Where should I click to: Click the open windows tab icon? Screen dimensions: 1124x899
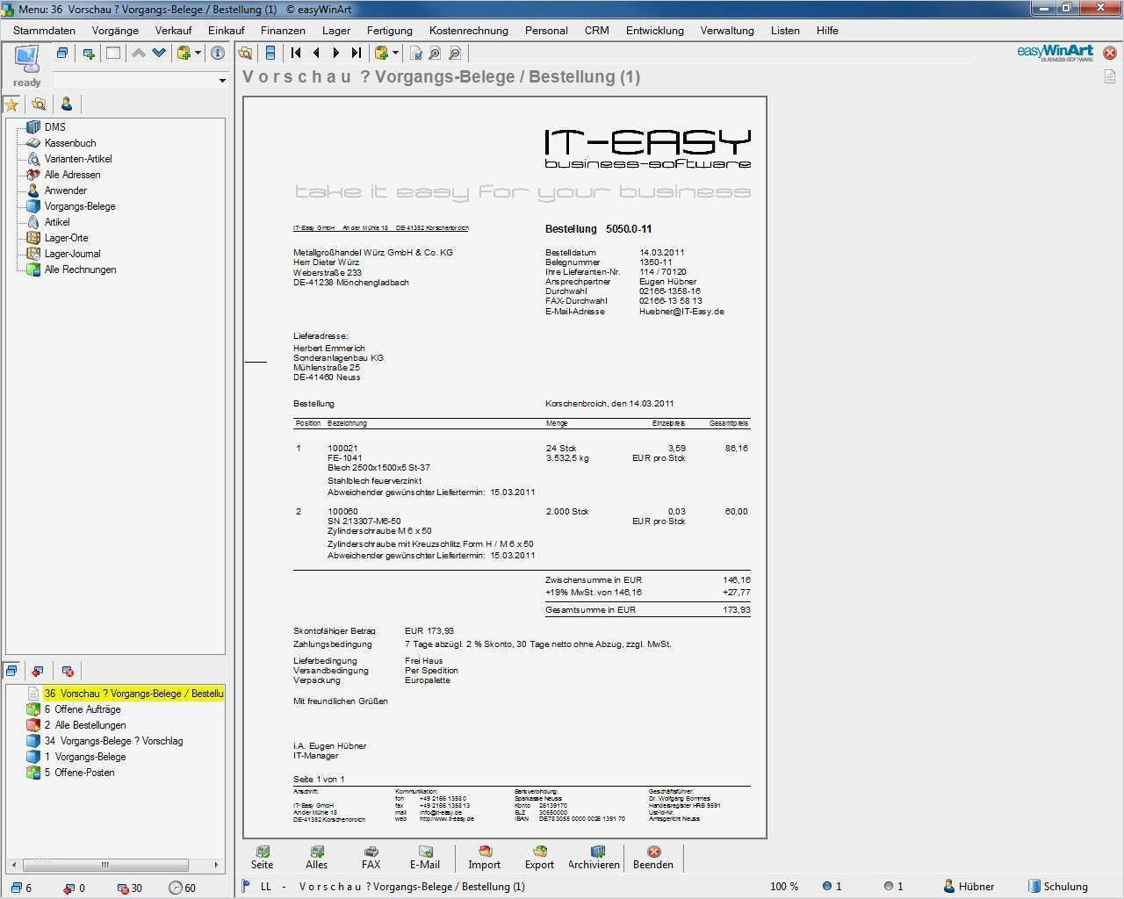click(x=12, y=672)
